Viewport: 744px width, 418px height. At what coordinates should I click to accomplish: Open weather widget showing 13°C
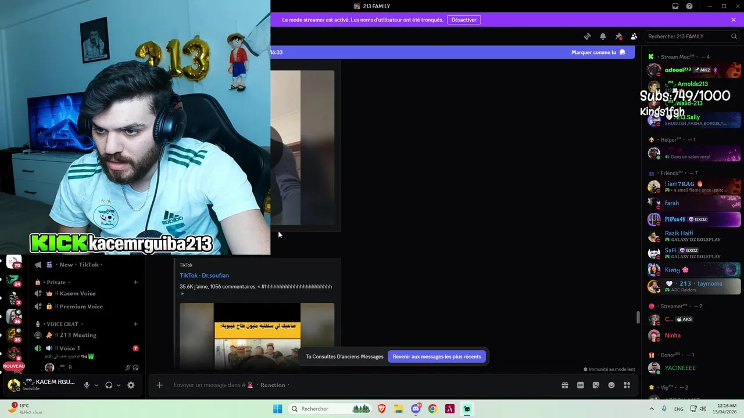point(24,409)
